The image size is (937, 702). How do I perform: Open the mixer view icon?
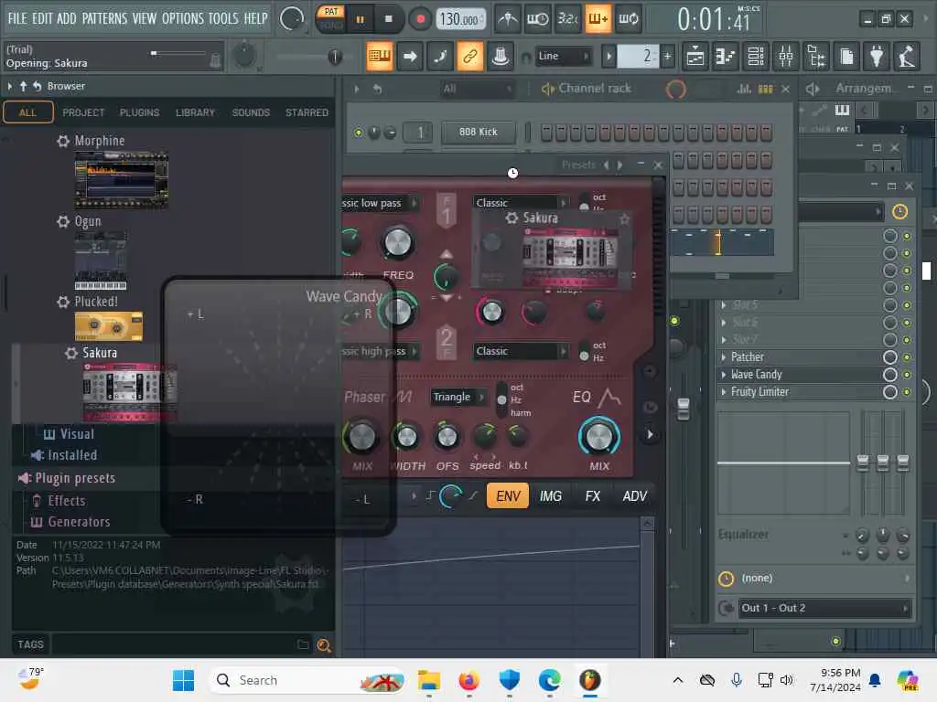[x=786, y=56]
